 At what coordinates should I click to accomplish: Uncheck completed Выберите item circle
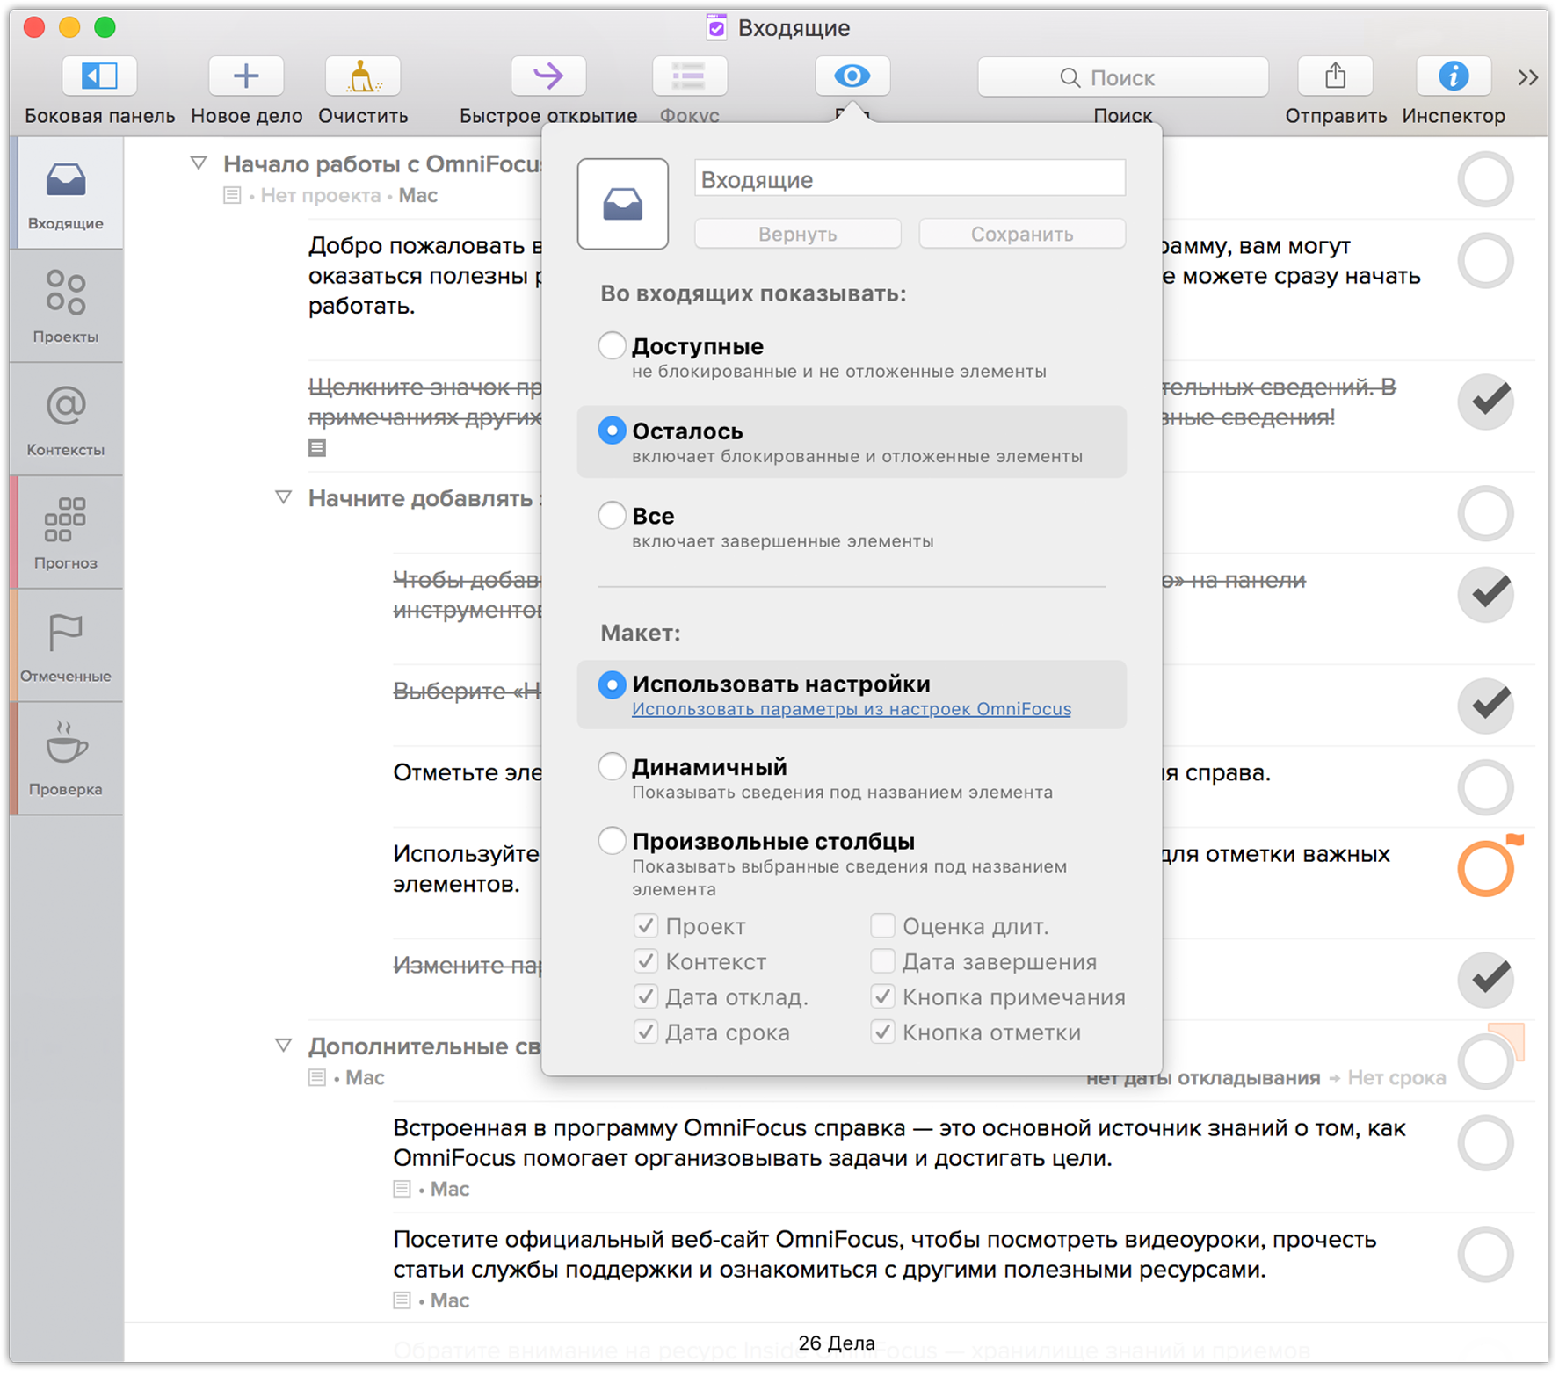tap(1485, 705)
